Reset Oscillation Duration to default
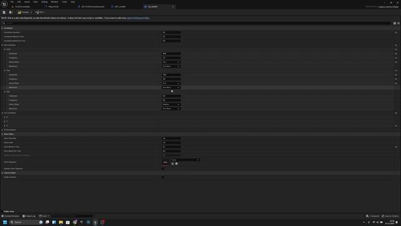 (x=396, y=33)
